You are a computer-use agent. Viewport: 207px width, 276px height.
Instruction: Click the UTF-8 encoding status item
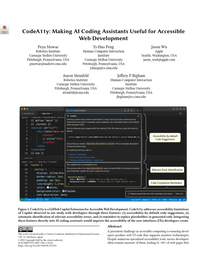click(x=154, y=200)
